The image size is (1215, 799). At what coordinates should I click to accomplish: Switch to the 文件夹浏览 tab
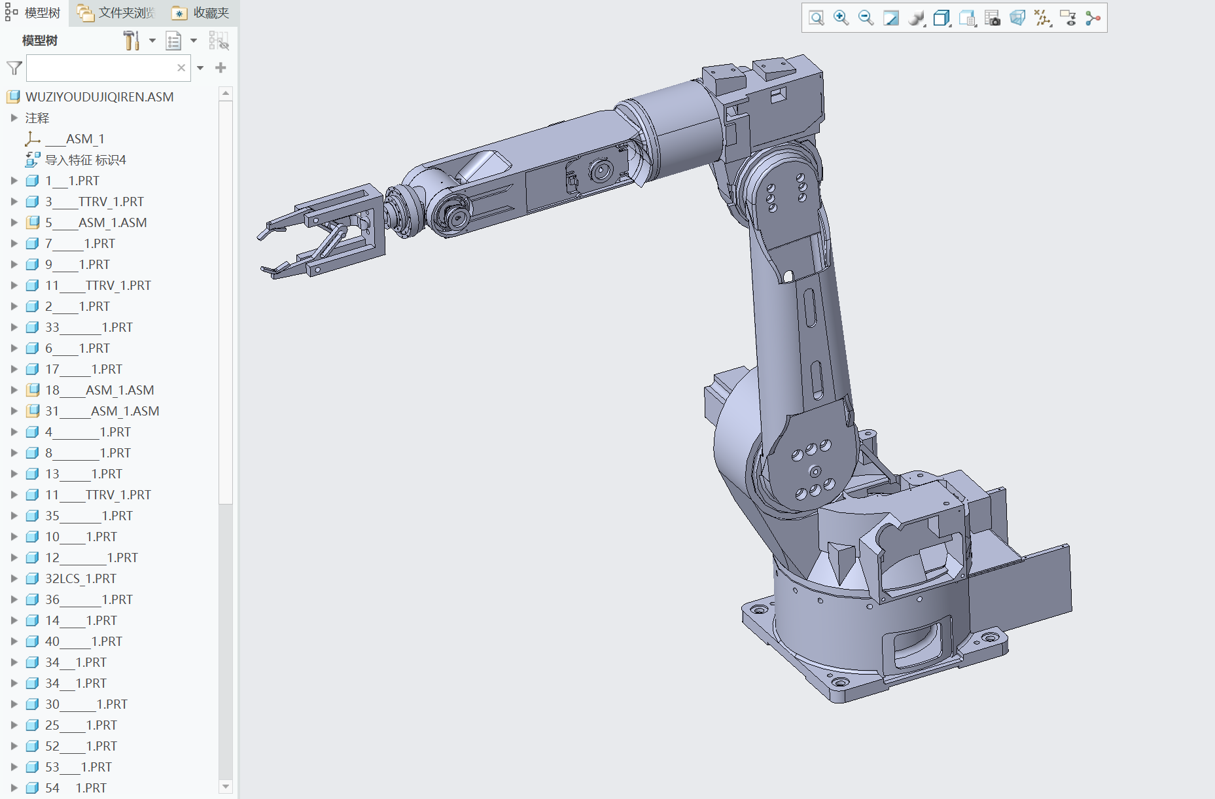point(116,13)
